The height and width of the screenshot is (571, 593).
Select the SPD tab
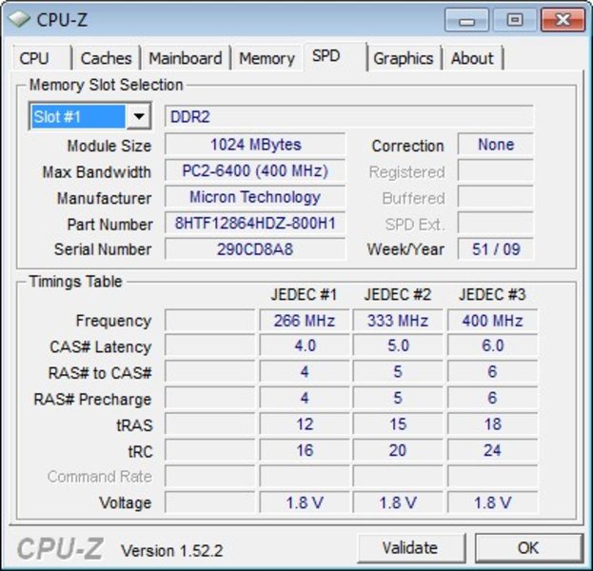(334, 57)
